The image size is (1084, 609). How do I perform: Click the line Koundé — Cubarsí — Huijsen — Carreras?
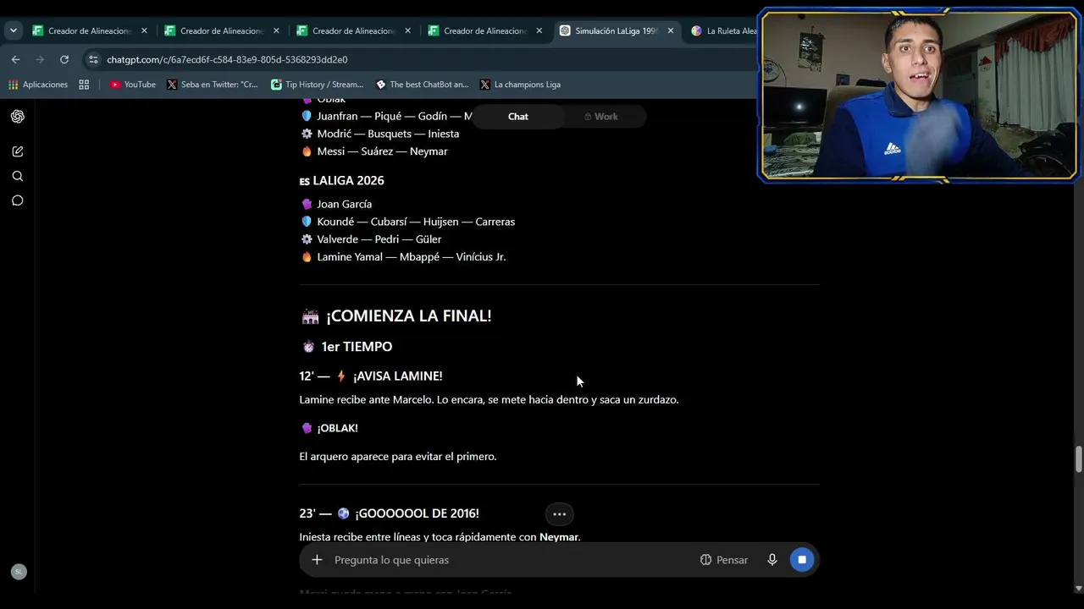(416, 222)
